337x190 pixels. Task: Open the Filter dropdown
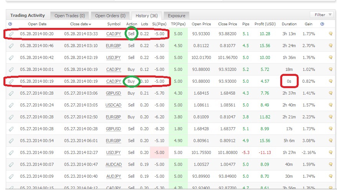(x=322, y=15)
